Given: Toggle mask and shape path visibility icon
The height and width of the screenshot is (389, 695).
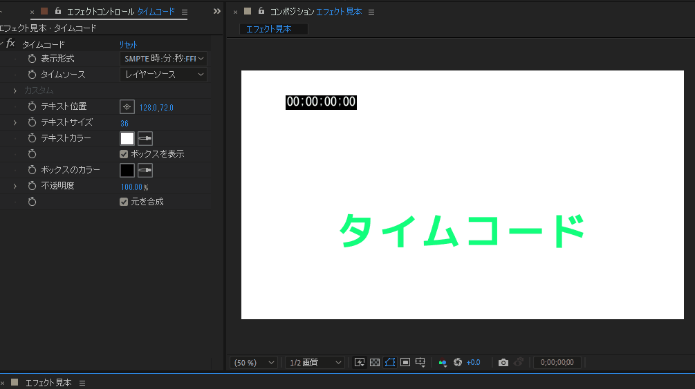Looking at the screenshot, I should (390, 363).
